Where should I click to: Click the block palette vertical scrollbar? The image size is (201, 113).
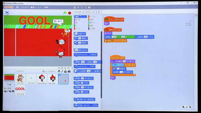click(x=101, y=65)
